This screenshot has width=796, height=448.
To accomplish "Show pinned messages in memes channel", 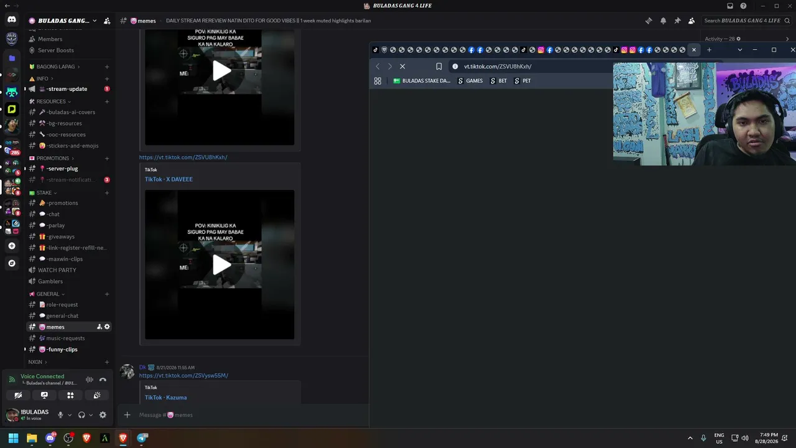I will 677,21.
